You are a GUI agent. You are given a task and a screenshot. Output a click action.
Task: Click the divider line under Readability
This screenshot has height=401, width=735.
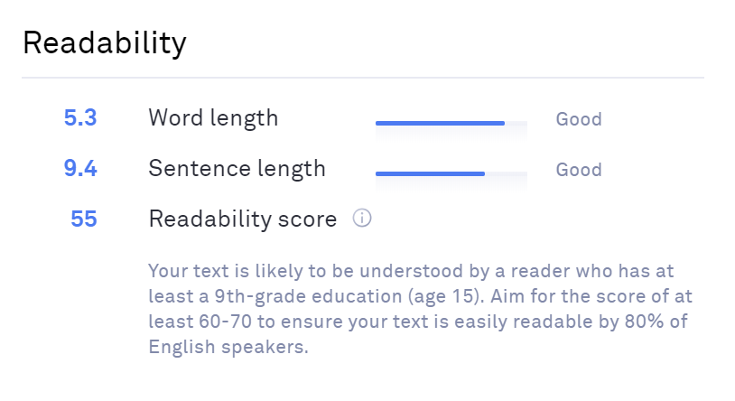tap(363, 78)
